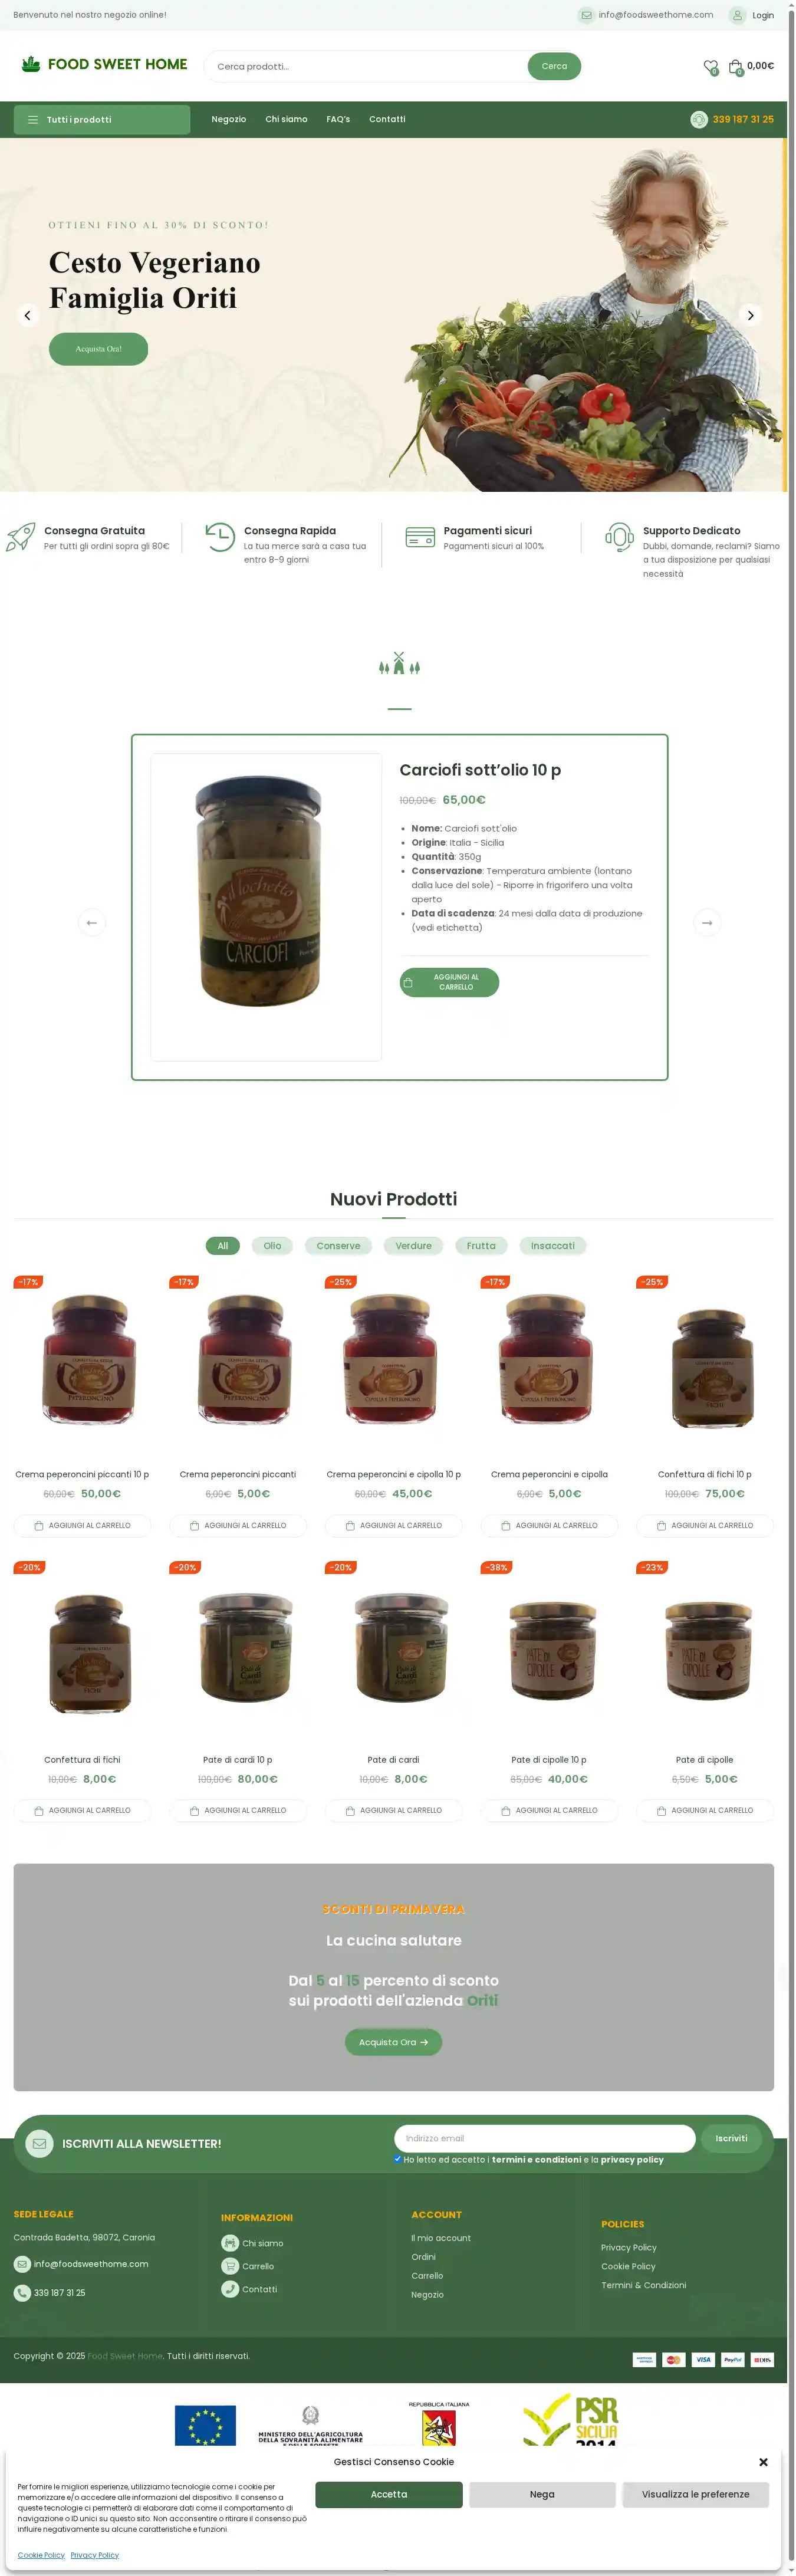Image resolution: width=796 pixels, height=2576 pixels.
Task: Click the Cookie Policy link in banner
Action: [x=41, y=2555]
